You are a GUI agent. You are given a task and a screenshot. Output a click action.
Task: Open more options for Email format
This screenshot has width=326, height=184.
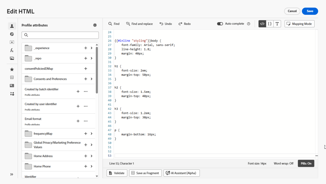(86, 121)
